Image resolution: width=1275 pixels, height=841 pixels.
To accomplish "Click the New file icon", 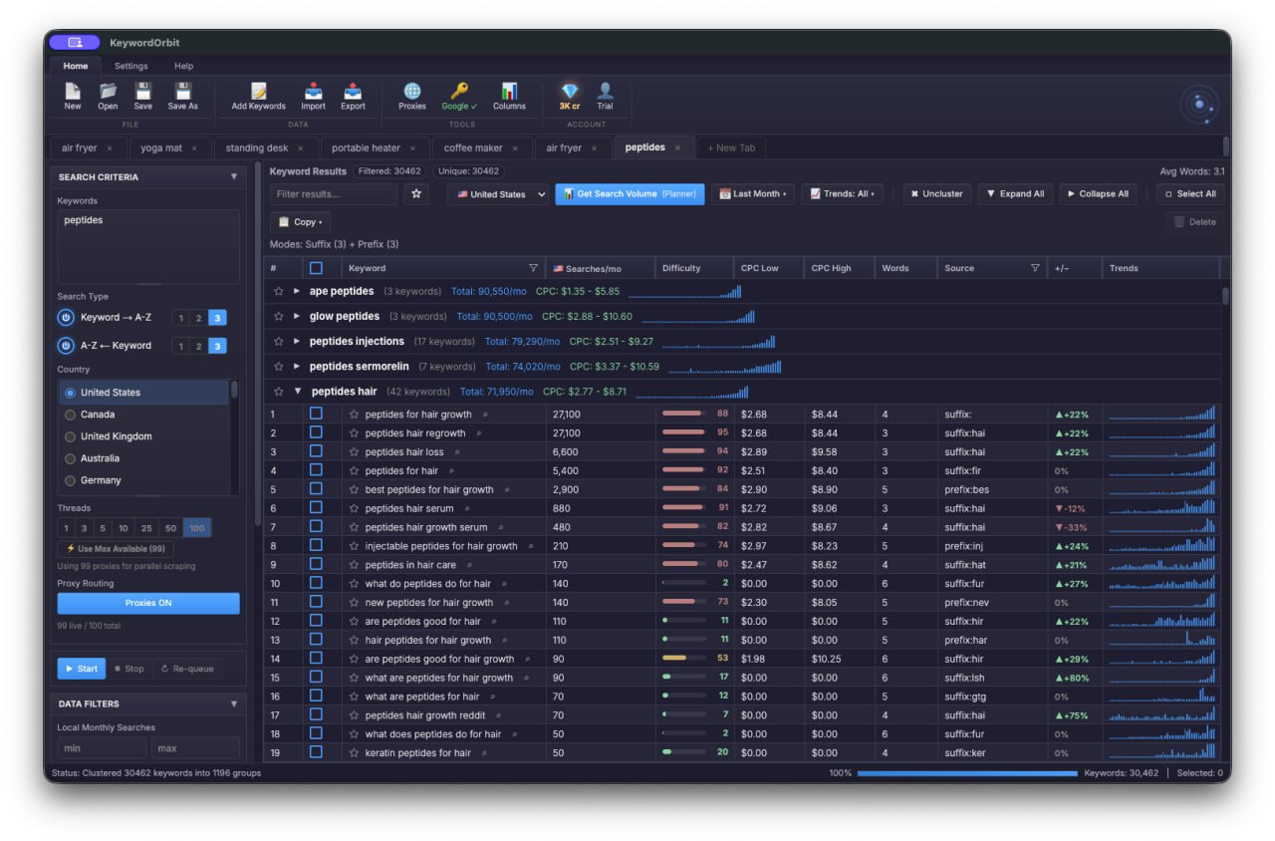I will click(73, 91).
